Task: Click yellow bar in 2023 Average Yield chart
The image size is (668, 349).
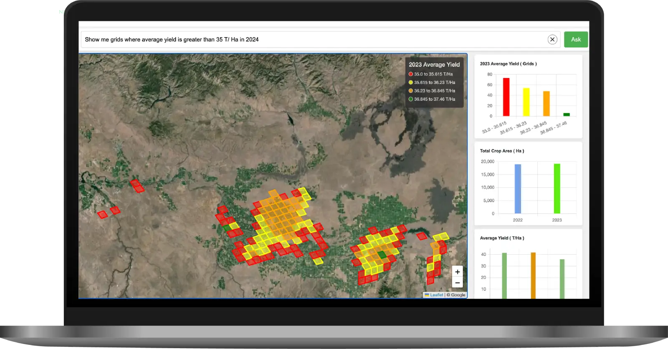Action: tap(526, 102)
